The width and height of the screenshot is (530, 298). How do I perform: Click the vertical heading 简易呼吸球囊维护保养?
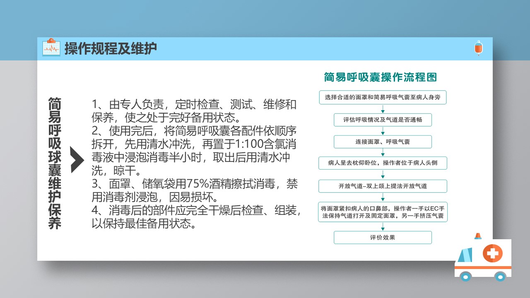pyautogui.click(x=55, y=163)
